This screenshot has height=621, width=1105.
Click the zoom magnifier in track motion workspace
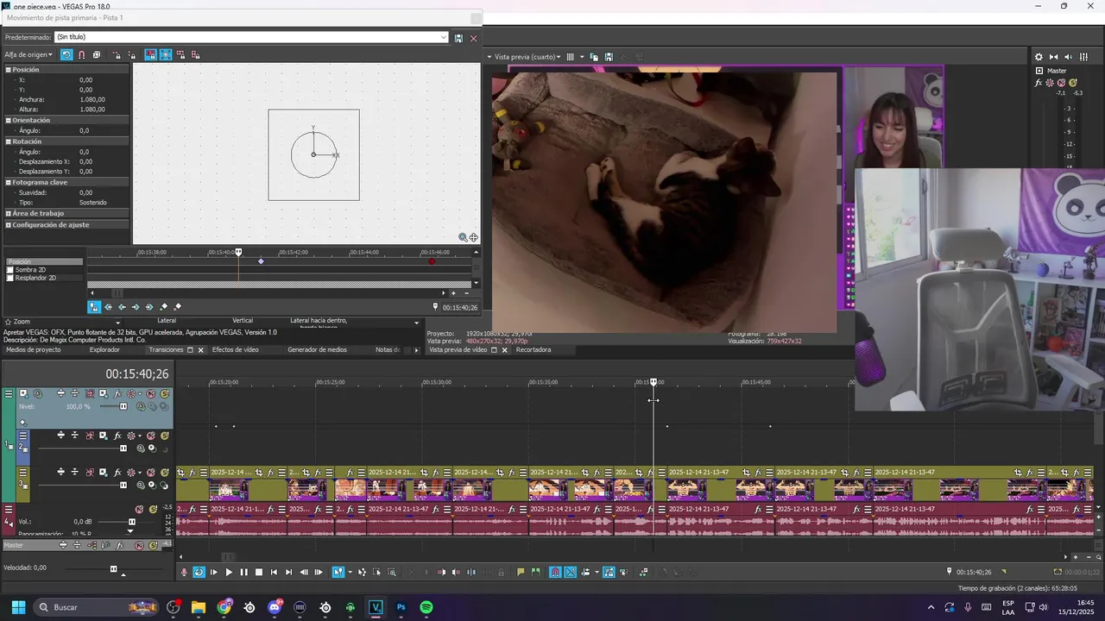tap(463, 237)
